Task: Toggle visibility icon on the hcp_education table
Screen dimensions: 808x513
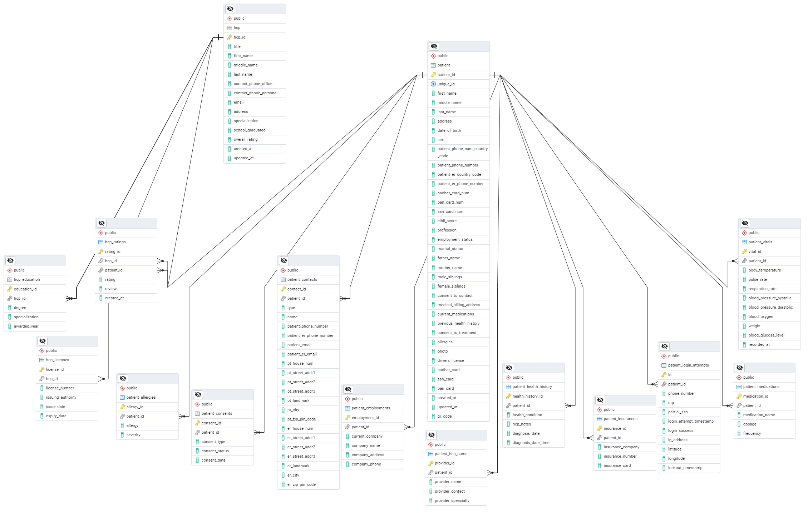Action: pyautogui.click(x=10, y=261)
